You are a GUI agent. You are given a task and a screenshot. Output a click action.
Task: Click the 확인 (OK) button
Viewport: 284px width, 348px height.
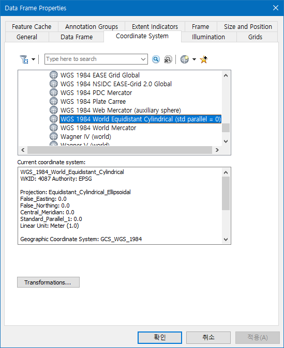[x=160, y=338]
